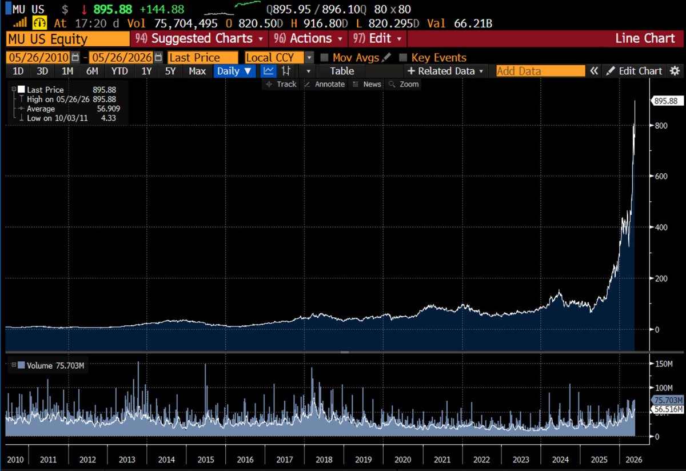Open the Related Data dropdown
The width and height of the screenshot is (686, 471).
[445, 71]
